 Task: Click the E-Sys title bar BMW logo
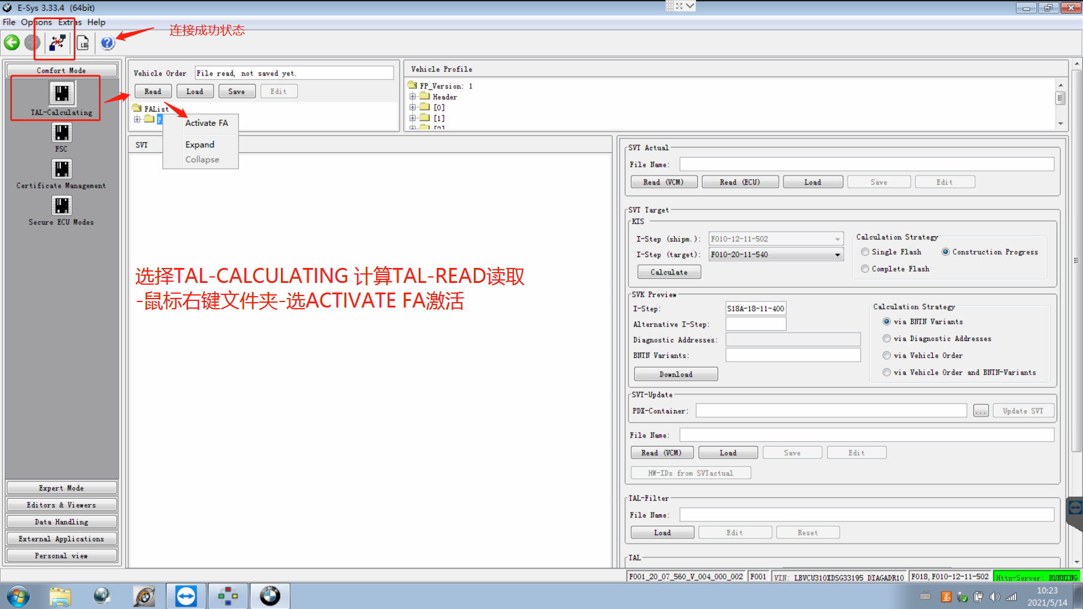pos(7,8)
